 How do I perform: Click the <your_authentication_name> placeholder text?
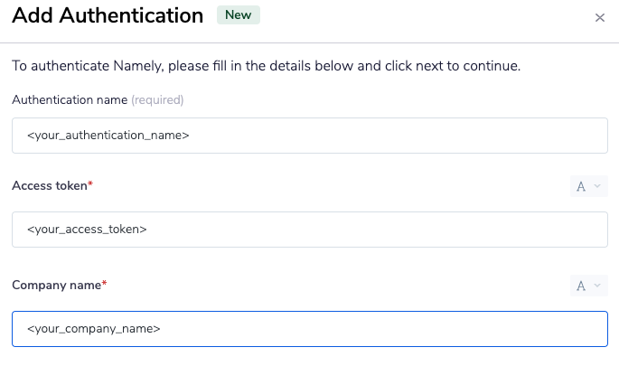(108, 136)
